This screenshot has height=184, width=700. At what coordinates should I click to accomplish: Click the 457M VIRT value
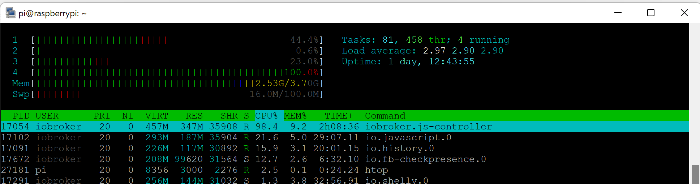click(157, 127)
